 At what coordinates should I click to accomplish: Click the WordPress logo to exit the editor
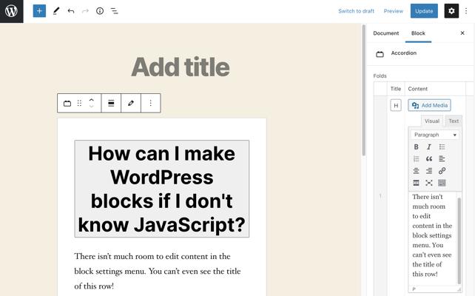coord(12,11)
